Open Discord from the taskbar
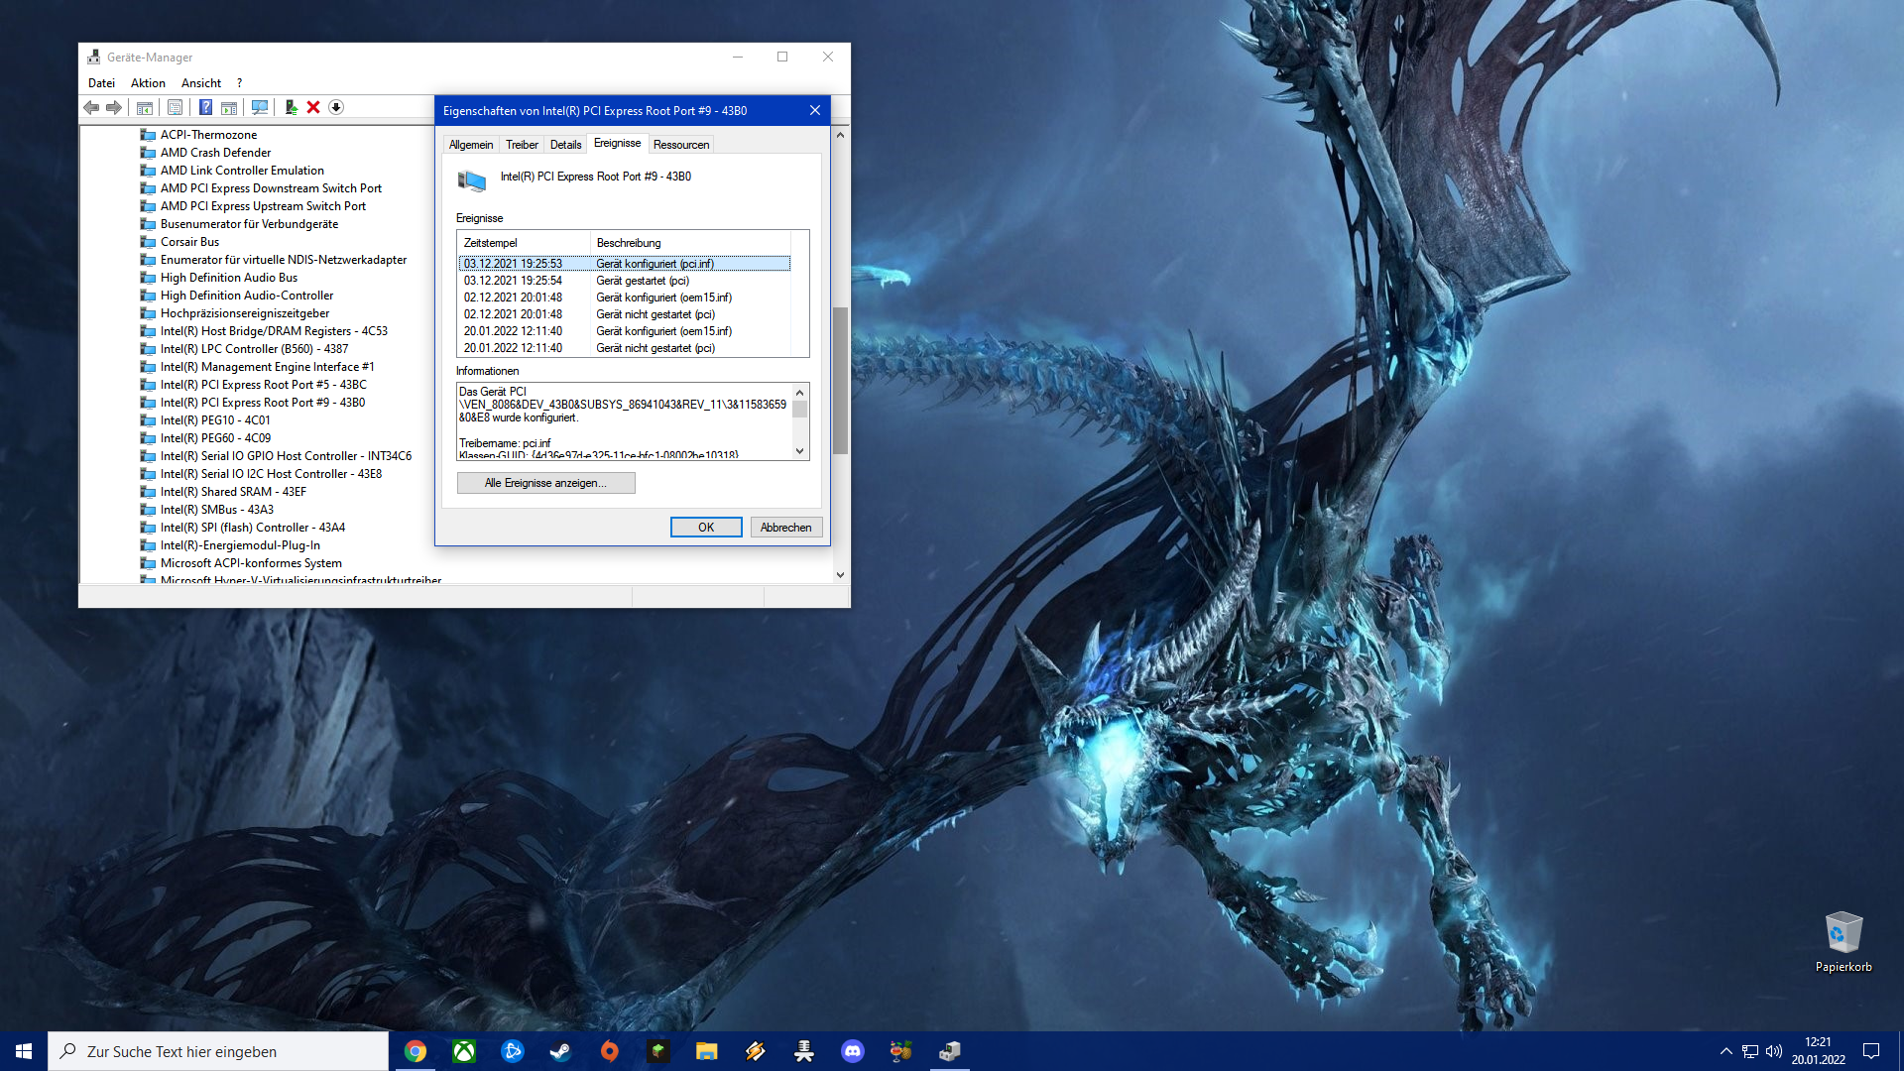 click(852, 1051)
